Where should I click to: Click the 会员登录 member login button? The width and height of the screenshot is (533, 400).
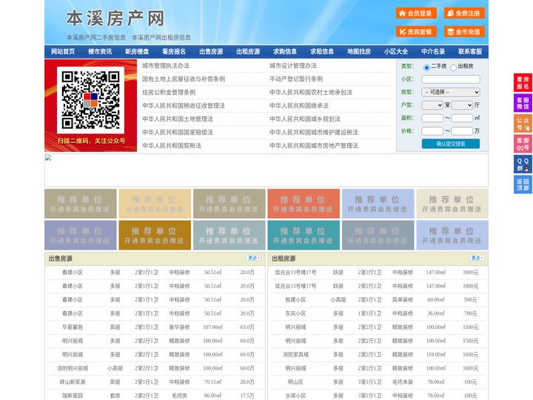[x=416, y=13]
